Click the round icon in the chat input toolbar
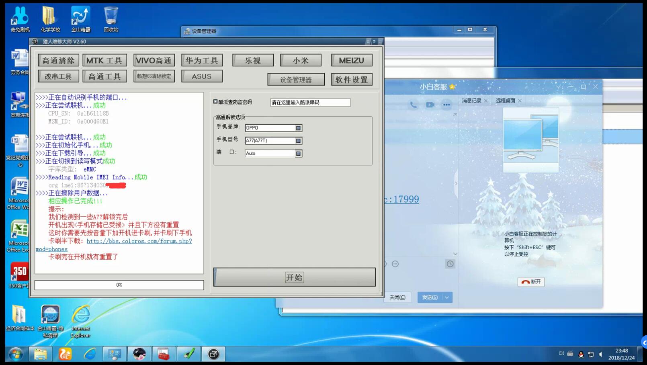This screenshot has width=647, height=365. click(395, 264)
